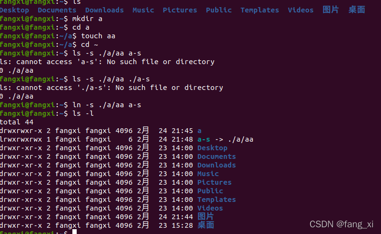
Task: Click directory name 'a' in the ls -l listing
Action: (x=199, y=131)
